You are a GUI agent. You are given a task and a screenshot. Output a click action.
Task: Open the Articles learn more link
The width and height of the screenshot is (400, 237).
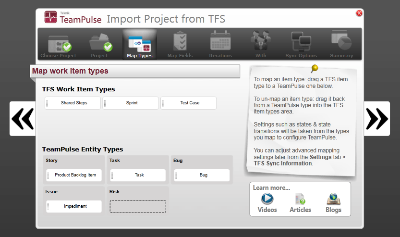[300, 203]
